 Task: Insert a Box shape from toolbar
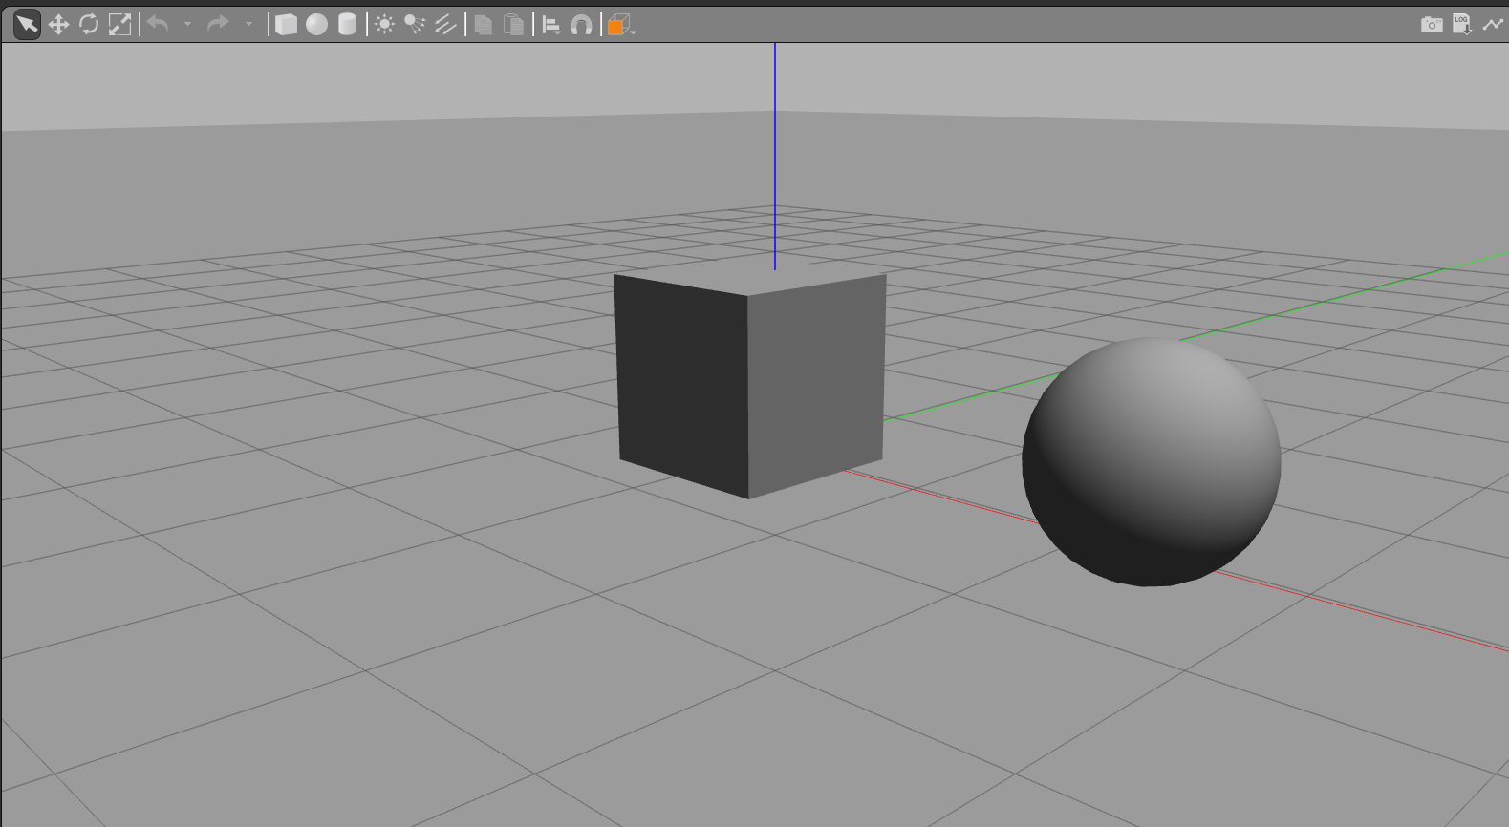click(x=286, y=25)
